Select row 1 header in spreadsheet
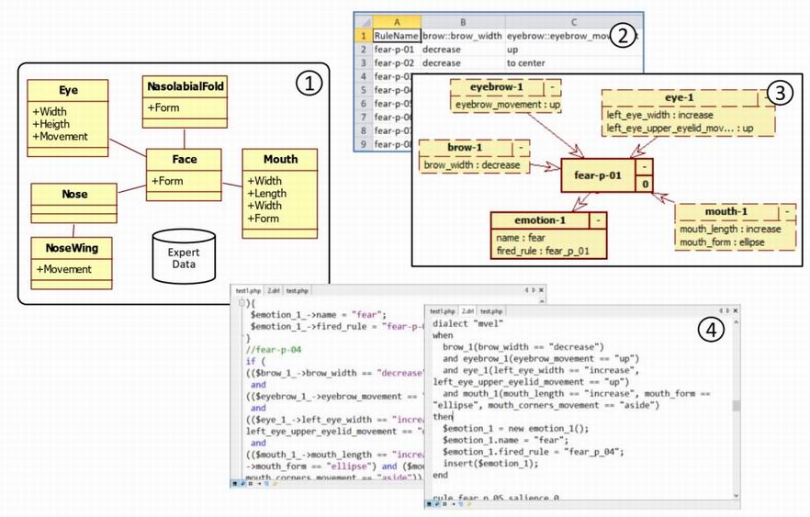Viewport: 810px width, 517px height. point(364,36)
